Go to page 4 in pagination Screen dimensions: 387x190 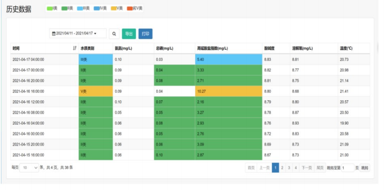tap(296, 168)
